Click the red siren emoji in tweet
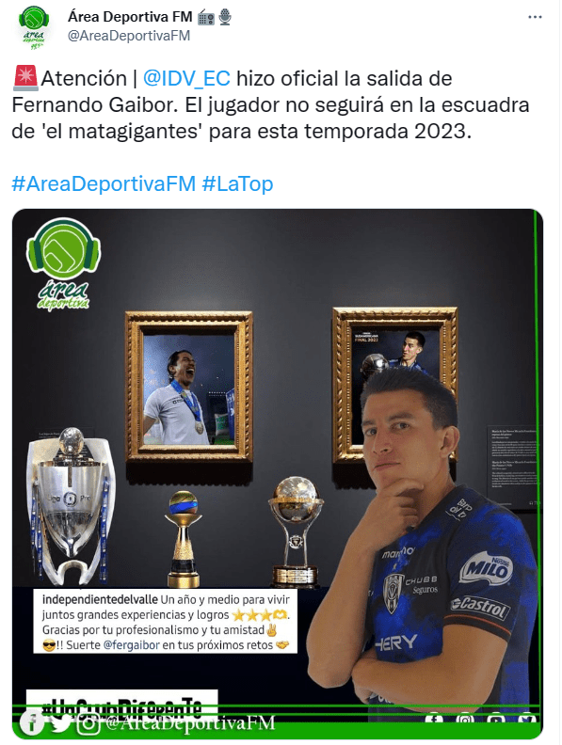This screenshot has width=562, height=745. [25, 78]
